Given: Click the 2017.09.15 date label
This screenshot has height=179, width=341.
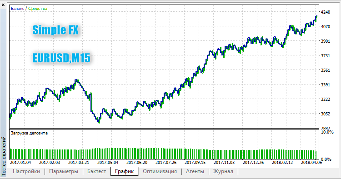Looking at the screenshot, I should 195,163.
